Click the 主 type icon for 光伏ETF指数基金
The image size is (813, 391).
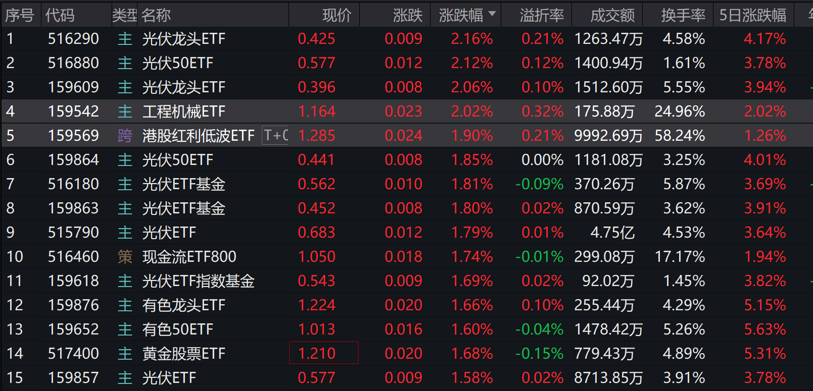[125, 281]
